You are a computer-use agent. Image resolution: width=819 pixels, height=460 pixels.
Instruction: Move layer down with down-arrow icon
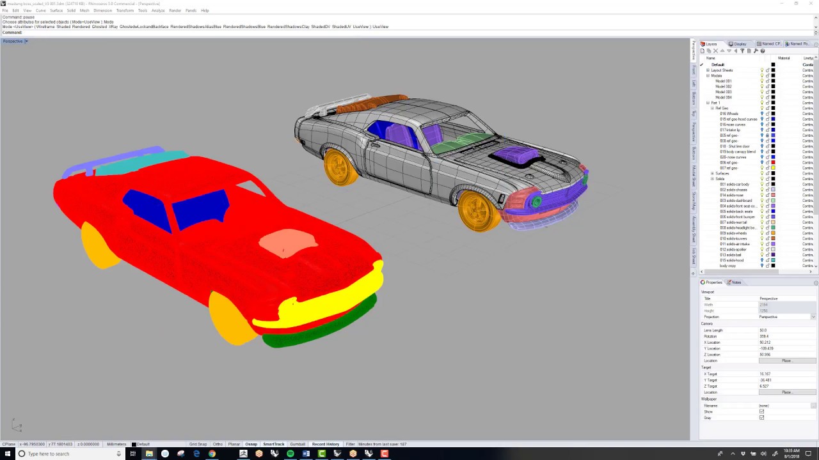point(729,51)
